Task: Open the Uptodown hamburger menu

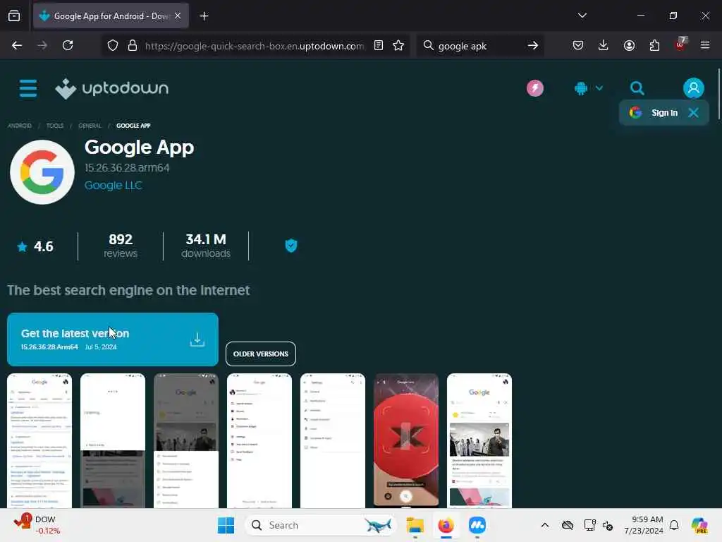Action: [28, 88]
